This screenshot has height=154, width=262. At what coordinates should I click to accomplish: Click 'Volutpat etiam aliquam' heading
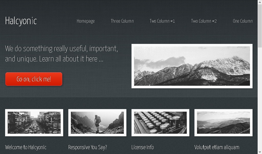click(x=217, y=147)
